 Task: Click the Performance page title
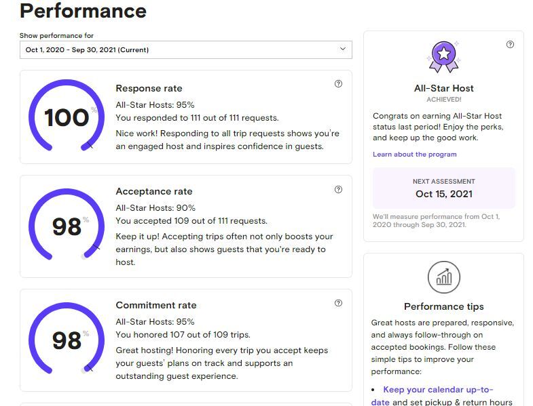[83, 11]
